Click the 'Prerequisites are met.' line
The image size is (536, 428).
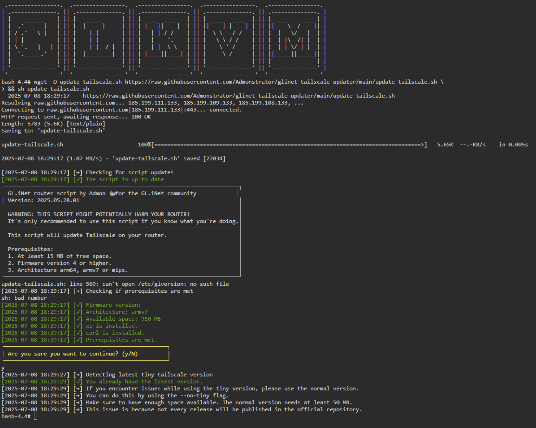point(79,340)
